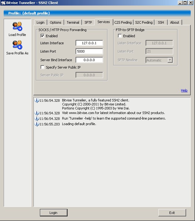Switch to the Login tab

[x=41, y=22]
